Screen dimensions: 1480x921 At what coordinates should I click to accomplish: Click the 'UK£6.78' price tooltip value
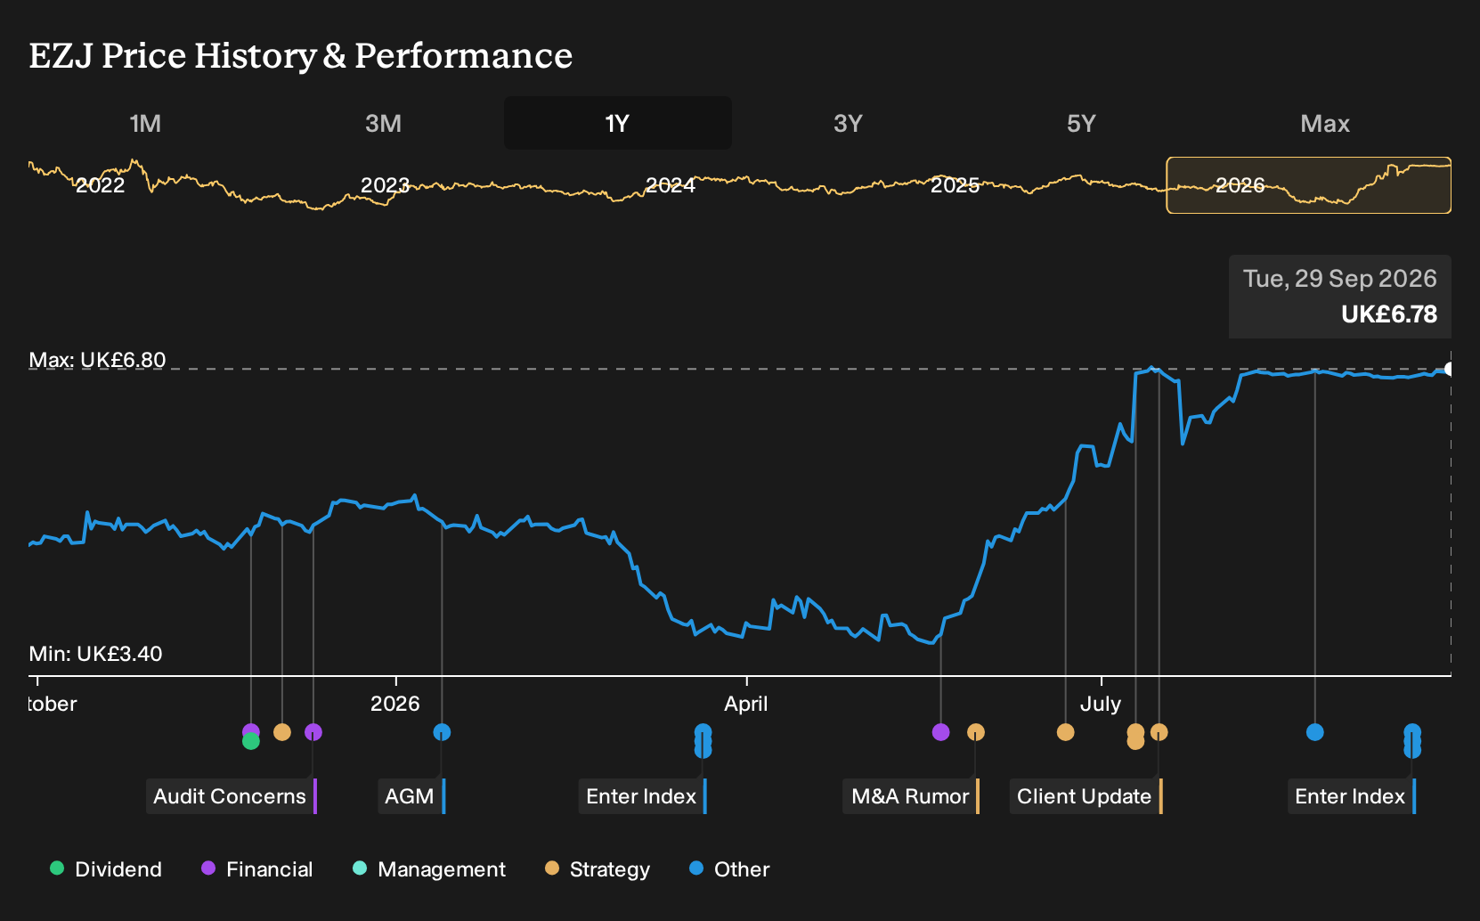coord(1389,314)
